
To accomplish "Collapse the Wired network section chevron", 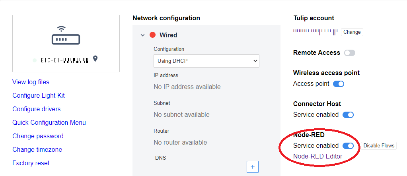I will pyautogui.click(x=142, y=35).
